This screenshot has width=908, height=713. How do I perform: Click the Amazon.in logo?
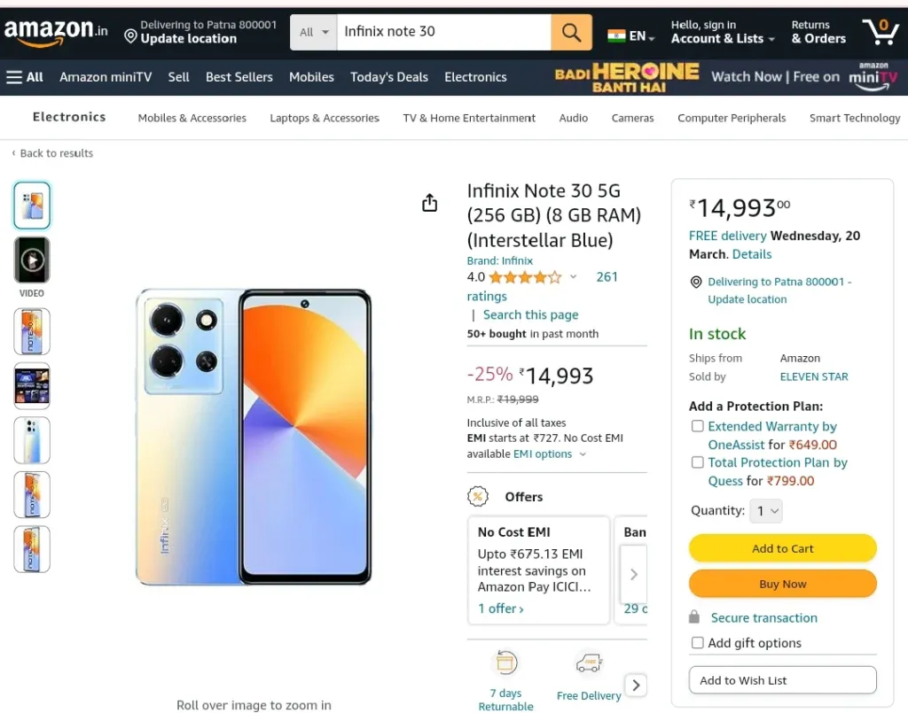(x=56, y=31)
